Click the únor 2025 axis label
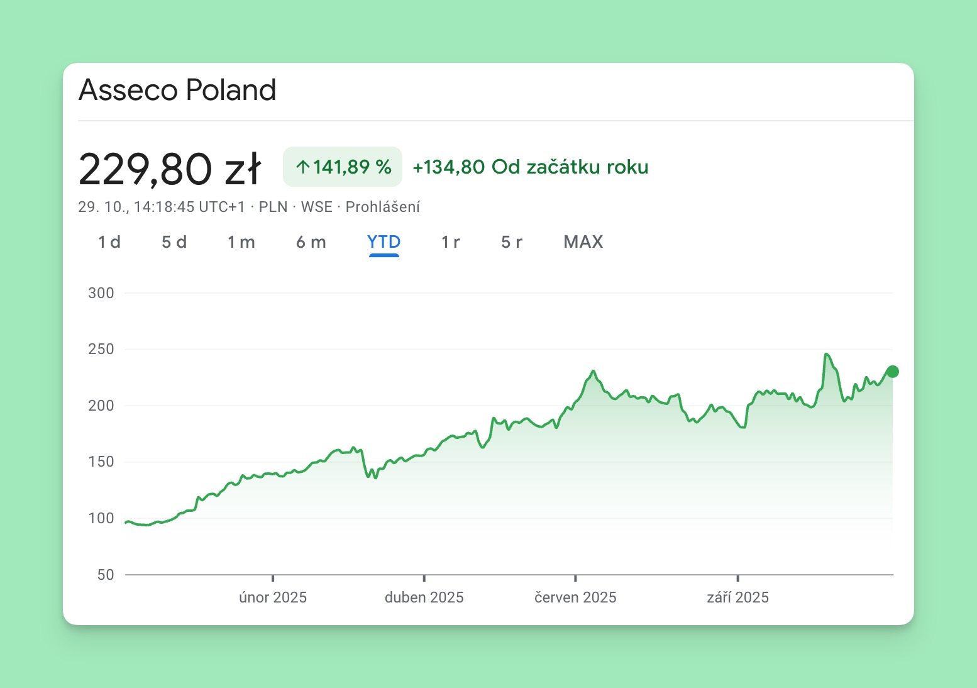Image resolution: width=977 pixels, height=688 pixels. tap(273, 597)
